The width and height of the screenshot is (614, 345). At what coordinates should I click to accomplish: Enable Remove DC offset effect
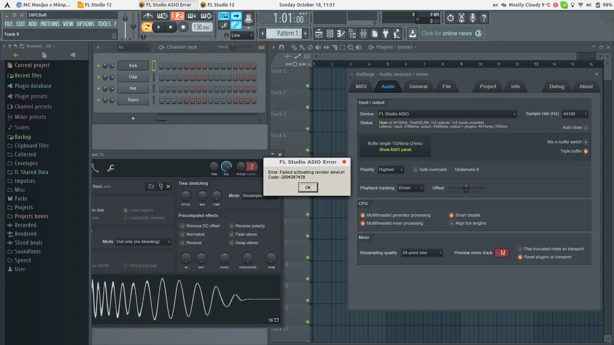point(182,226)
